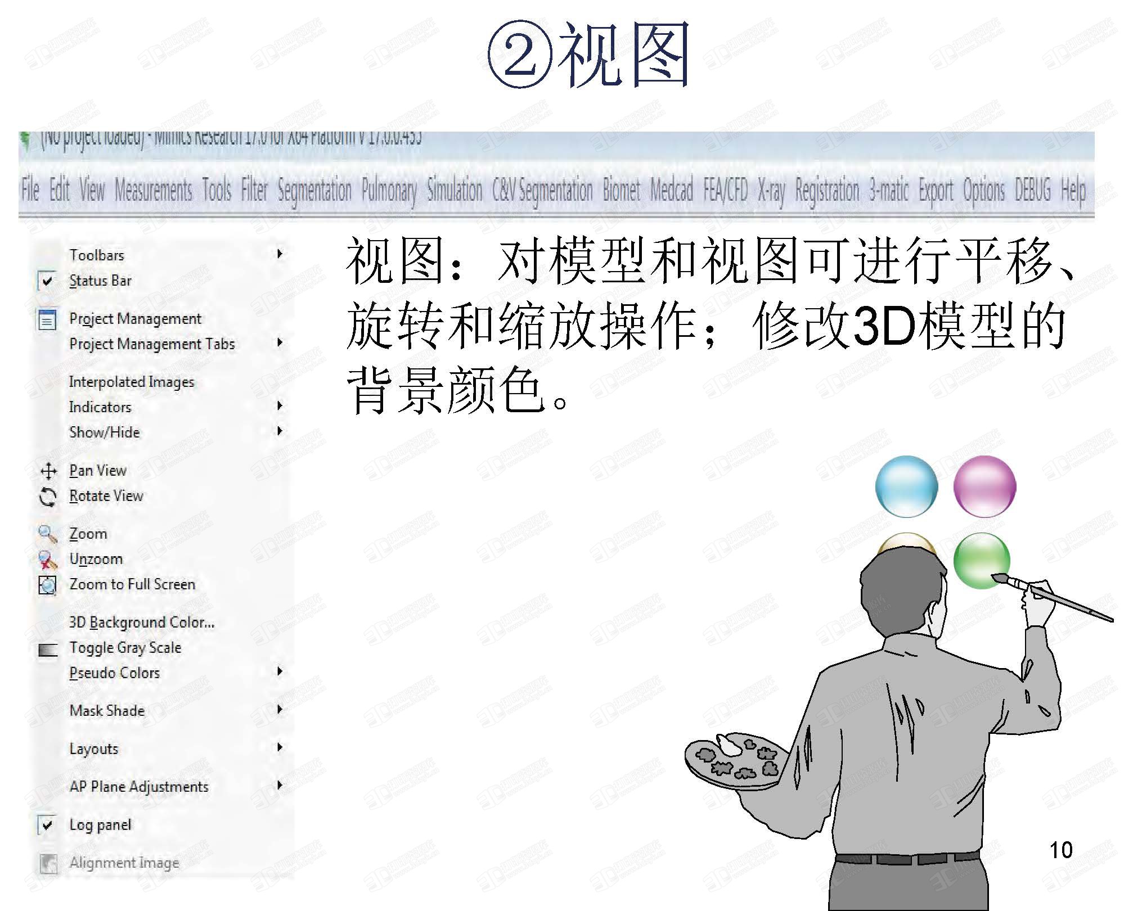This screenshot has width=1142, height=911.
Task: Choose the Mask Shade entry
Action: pos(107,711)
